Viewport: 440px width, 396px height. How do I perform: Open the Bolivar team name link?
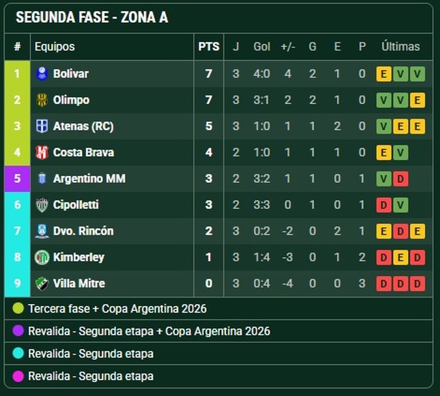tap(71, 74)
